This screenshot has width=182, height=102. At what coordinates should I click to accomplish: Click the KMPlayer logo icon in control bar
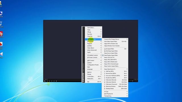tap(45, 81)
